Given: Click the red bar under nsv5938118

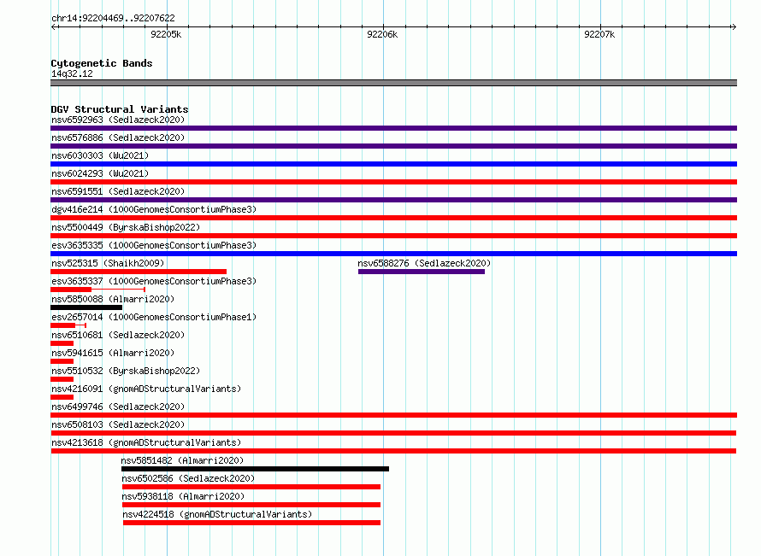Looking at the screenshot, I should tap(251, 505).
